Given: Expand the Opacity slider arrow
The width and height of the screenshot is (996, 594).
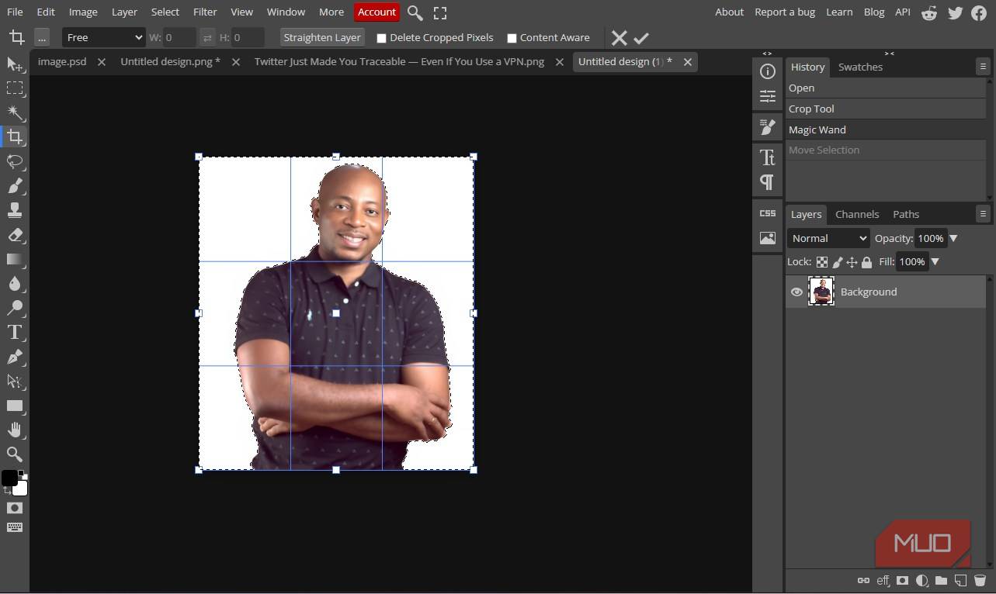Looking at the screenshot, I should (954, 238).
